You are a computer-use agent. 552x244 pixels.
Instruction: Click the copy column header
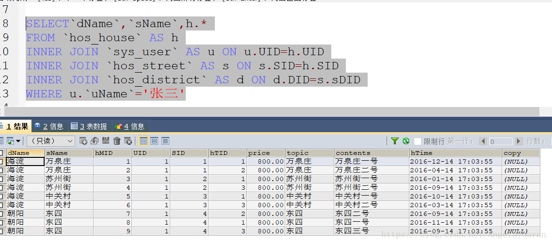[x=521, y=153]
